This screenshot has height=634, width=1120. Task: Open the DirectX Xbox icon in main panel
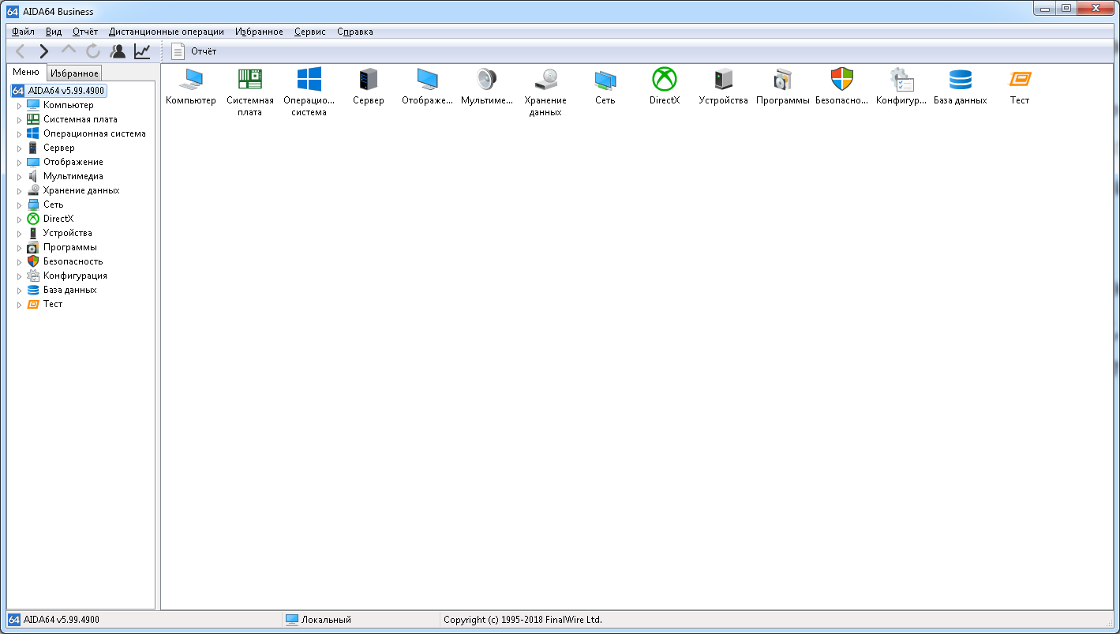coord(665,80)
